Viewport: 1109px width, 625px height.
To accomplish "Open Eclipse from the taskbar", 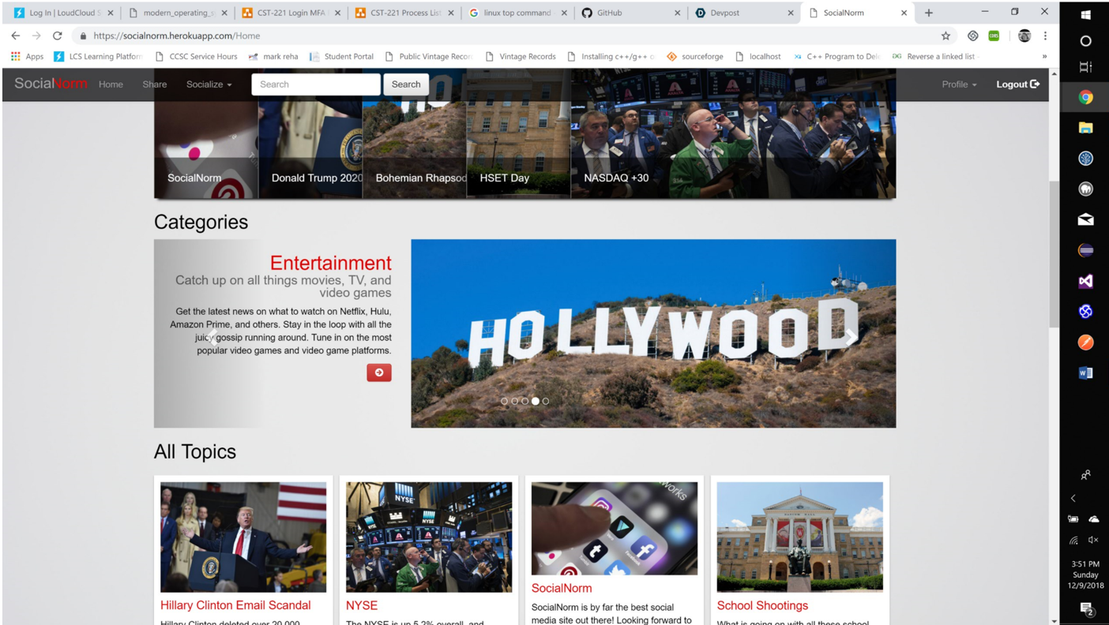I will point(1085,250).
